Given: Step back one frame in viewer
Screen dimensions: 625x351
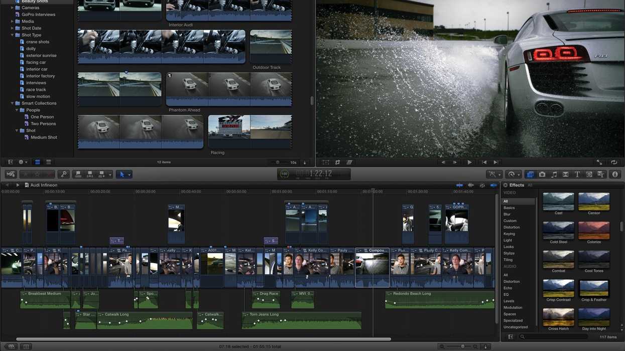Looking at the screenshot, I should tap(443, 162).
